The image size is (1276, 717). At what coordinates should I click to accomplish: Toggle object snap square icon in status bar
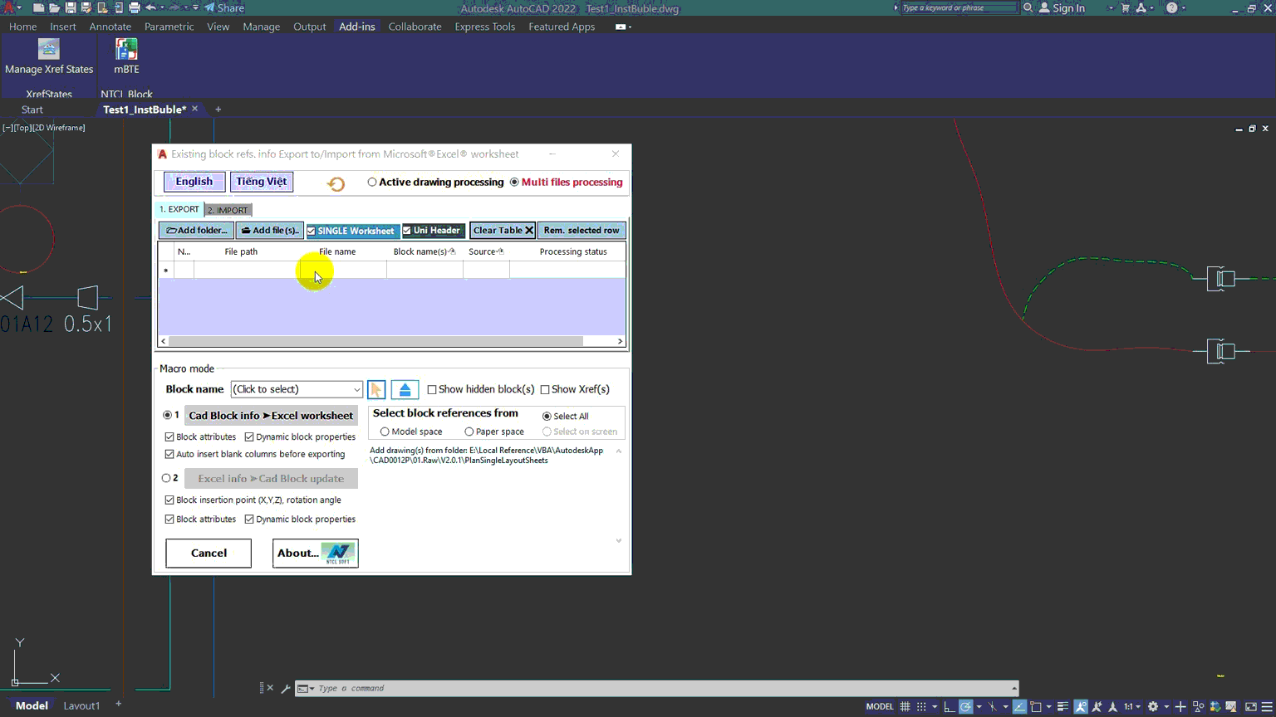1036,707
